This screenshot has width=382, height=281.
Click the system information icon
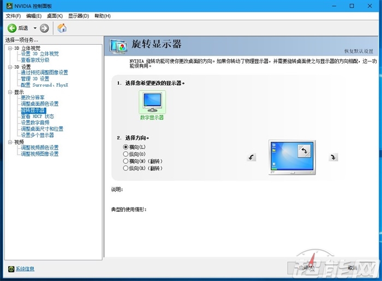11,268
